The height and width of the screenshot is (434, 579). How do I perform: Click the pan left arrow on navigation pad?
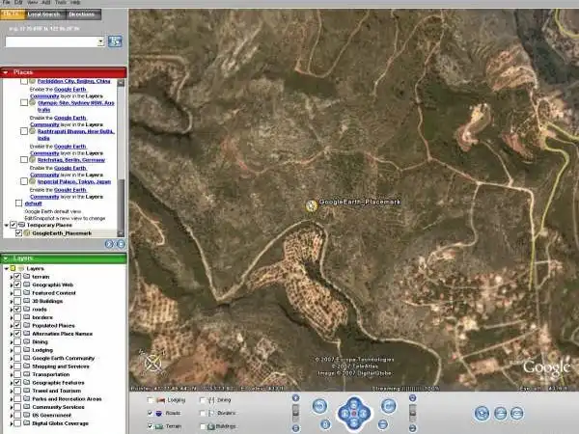345,414
